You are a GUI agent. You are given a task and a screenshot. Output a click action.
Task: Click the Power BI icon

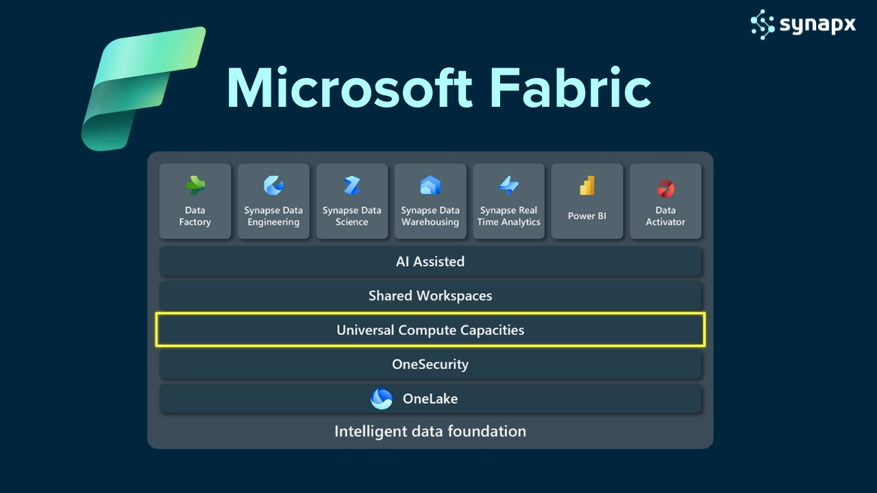[x=587, y=186]
